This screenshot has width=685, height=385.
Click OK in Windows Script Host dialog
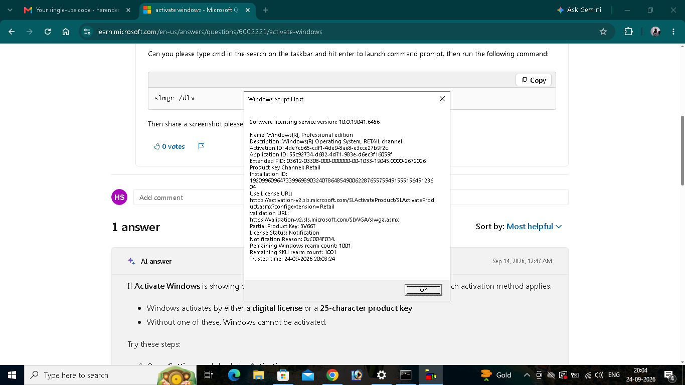pyautogui.click(x=423, y=290)
